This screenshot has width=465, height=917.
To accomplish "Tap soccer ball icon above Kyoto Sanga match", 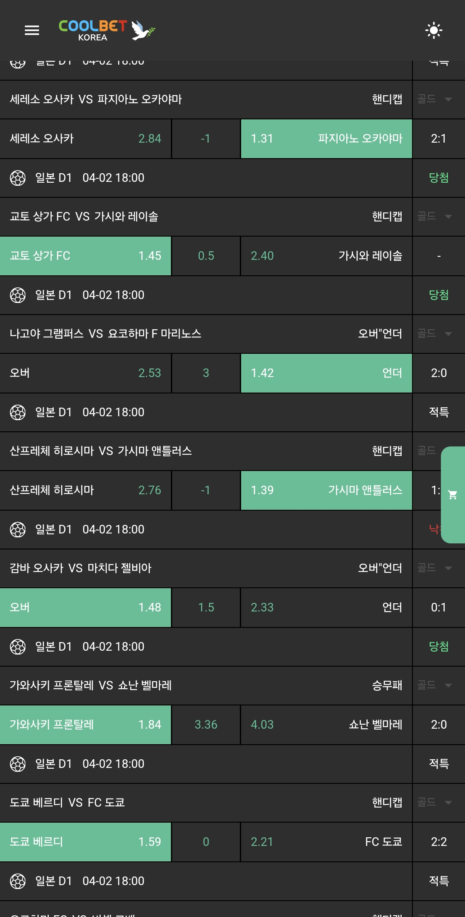I will pos(18,178).
